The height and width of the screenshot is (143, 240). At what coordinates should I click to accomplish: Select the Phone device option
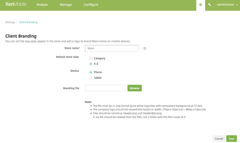click(91, 72)
